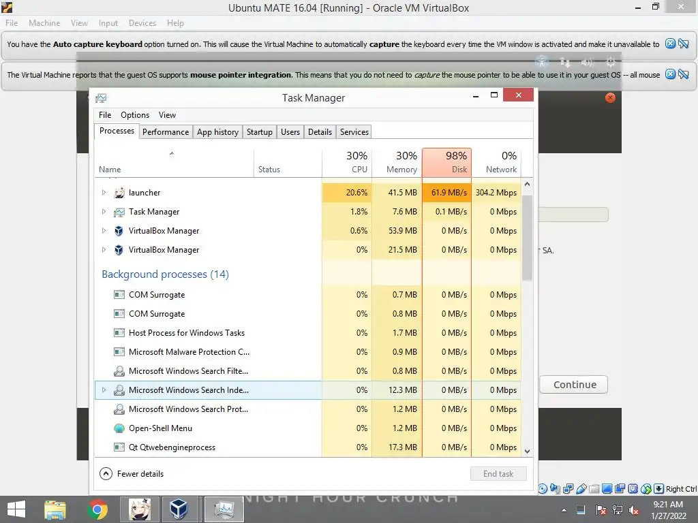698x523 pixels.
Task: Open Task Manager Options menu
Action: pyautogui.click(x=135, y=114)
